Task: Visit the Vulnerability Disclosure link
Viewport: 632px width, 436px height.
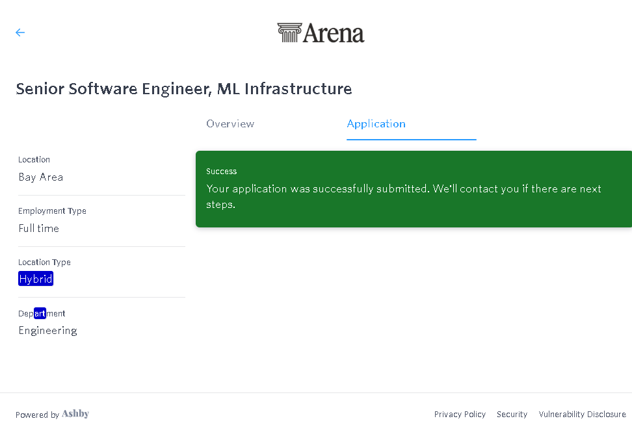Action: [582, 415]
